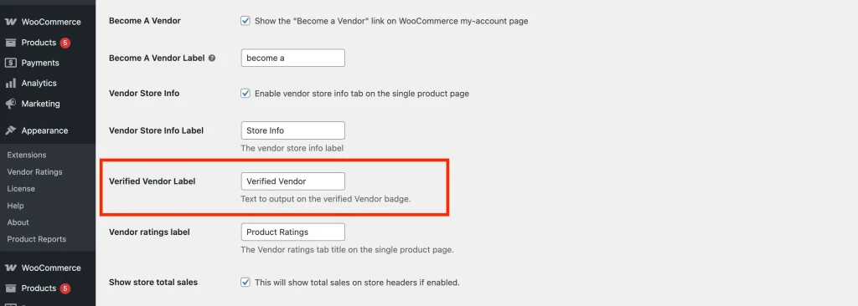Click the Marketing megaphone icon
Viewport: 858px width, 306px height.
click(10, 104)
